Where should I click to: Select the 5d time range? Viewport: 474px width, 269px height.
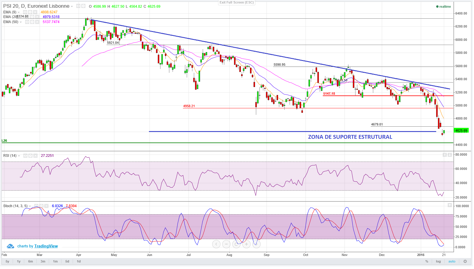coord(67,262)
